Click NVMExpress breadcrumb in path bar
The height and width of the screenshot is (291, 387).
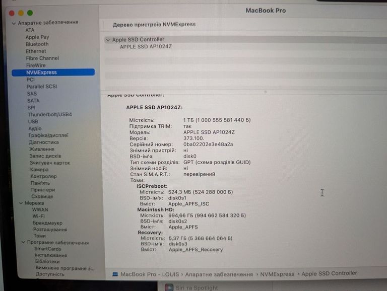(277, 274)
